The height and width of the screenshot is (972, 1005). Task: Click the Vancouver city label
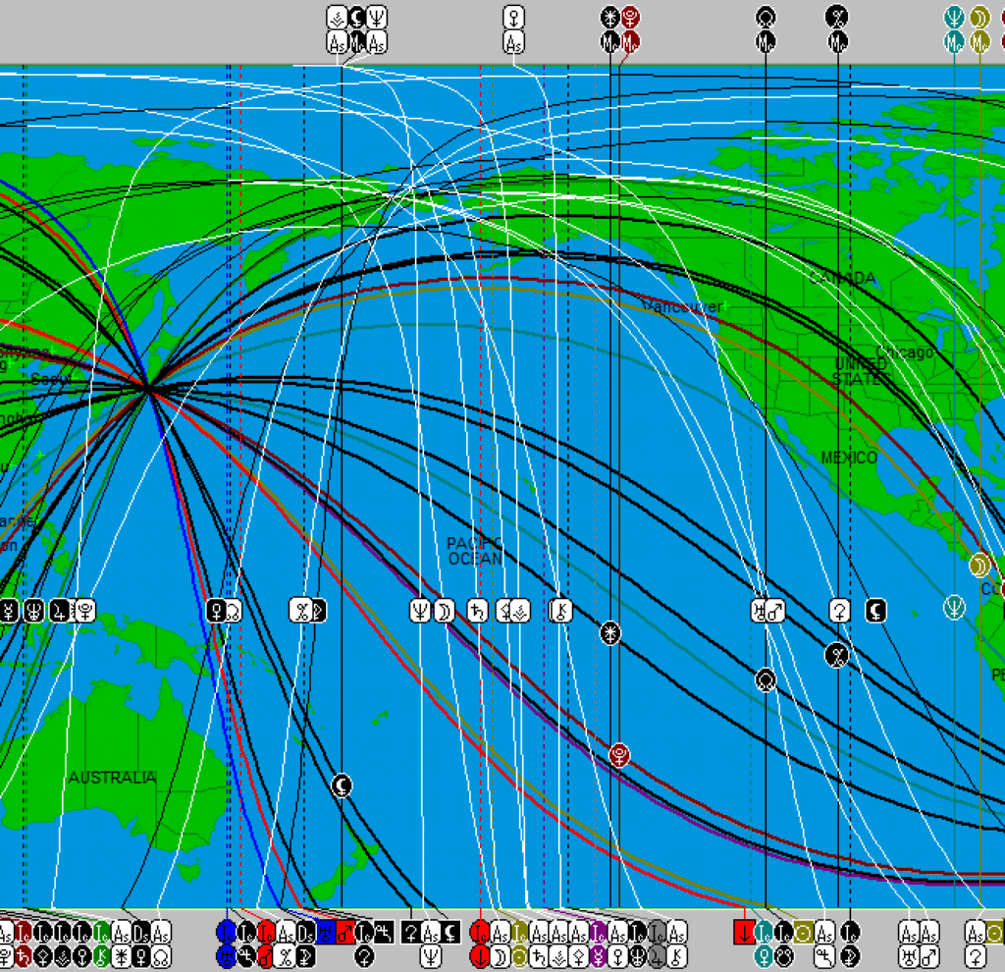click(x=683, y=307)
